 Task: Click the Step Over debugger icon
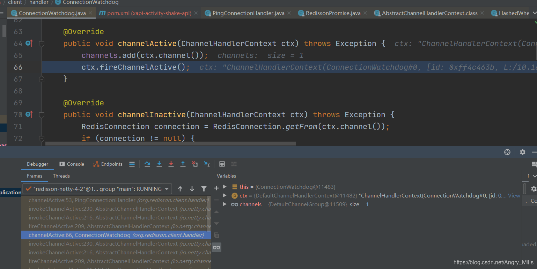point(147,164)
